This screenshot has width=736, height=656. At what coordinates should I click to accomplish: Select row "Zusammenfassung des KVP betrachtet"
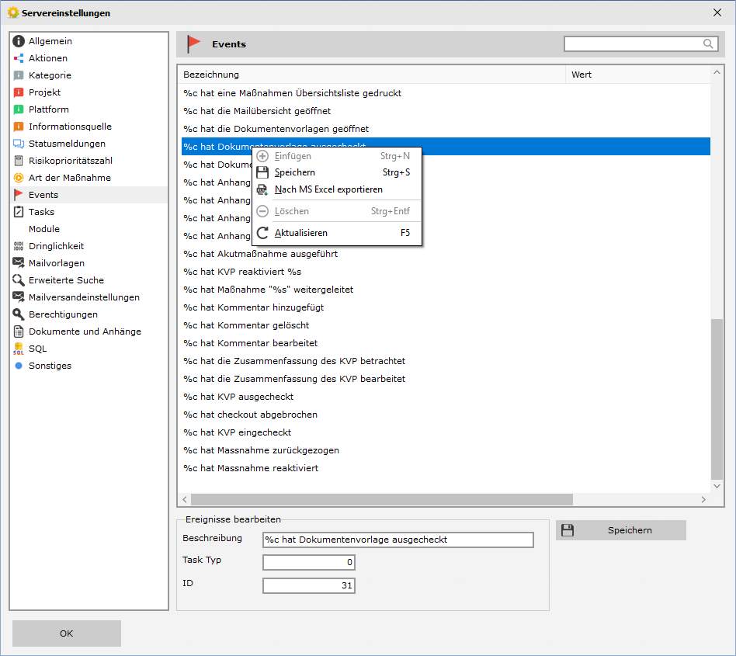tap(446, 361)
